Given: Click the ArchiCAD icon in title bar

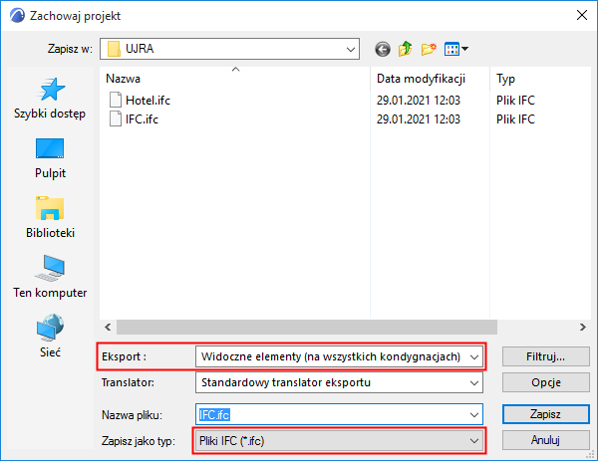Looking at the screenshot, I should coord(17,16).
